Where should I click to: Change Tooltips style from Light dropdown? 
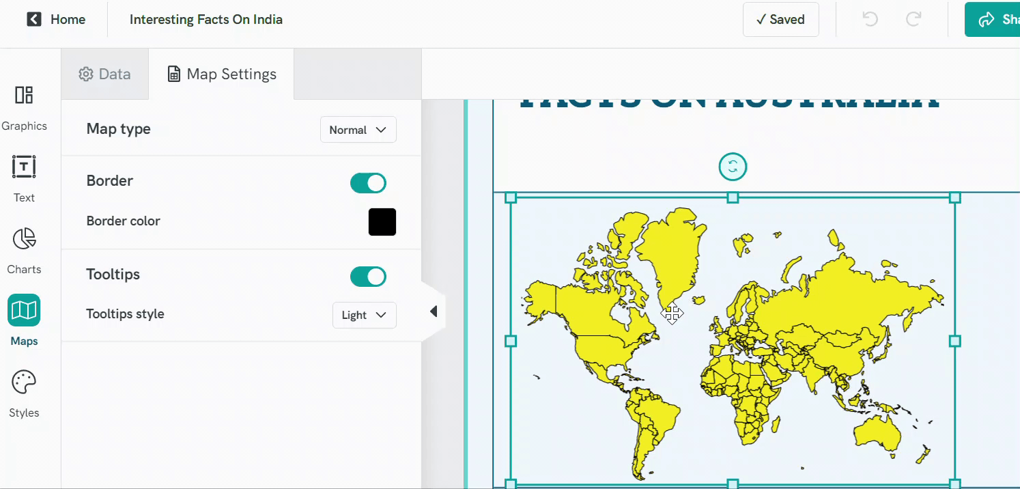pos(364,315)
